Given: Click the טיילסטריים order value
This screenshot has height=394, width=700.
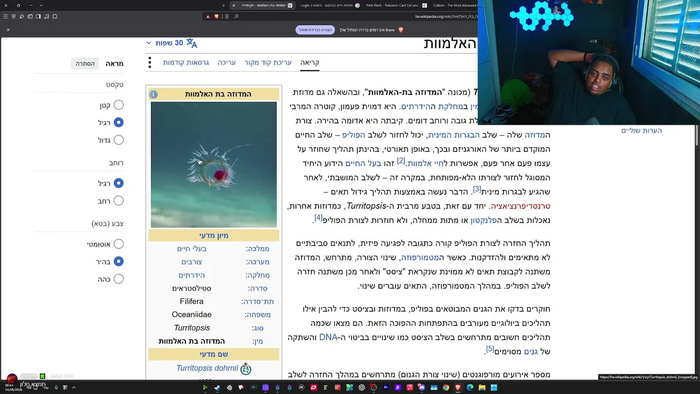Looking at the screenshot, I should [x=191, y=288].
